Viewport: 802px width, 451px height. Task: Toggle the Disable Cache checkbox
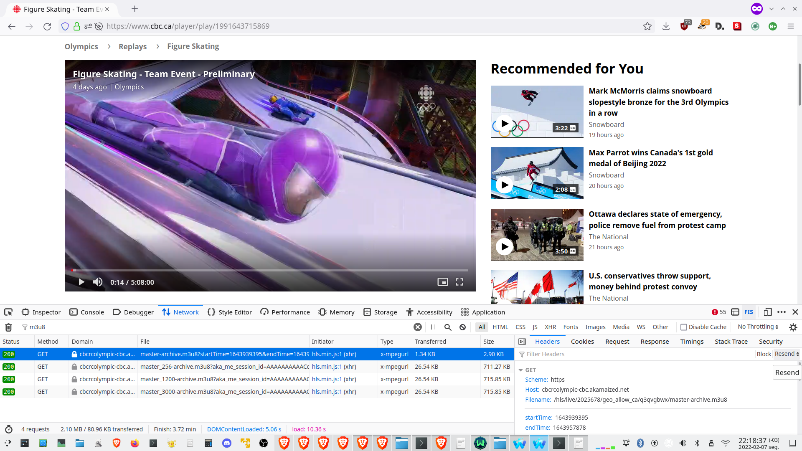[684, 327]
